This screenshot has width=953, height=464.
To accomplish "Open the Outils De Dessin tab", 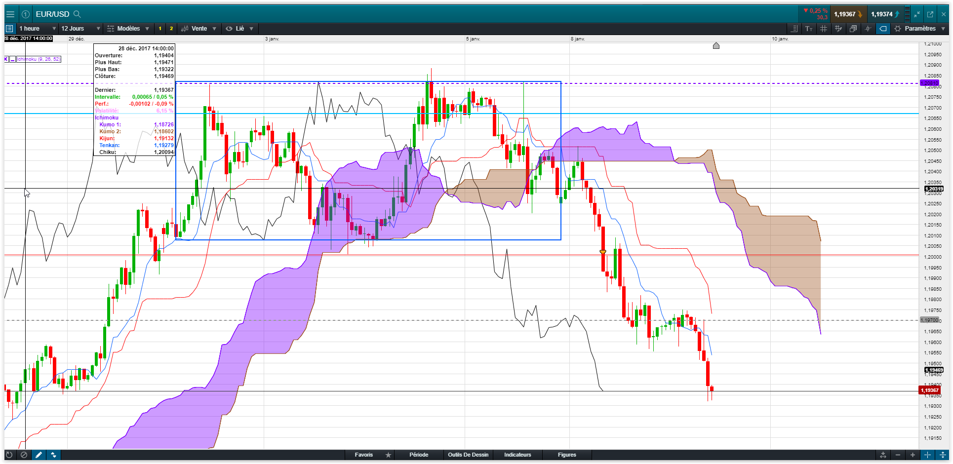I will pyautogui.click(x=468, y=455).
